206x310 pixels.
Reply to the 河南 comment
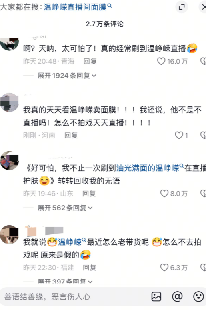[71, 136]
